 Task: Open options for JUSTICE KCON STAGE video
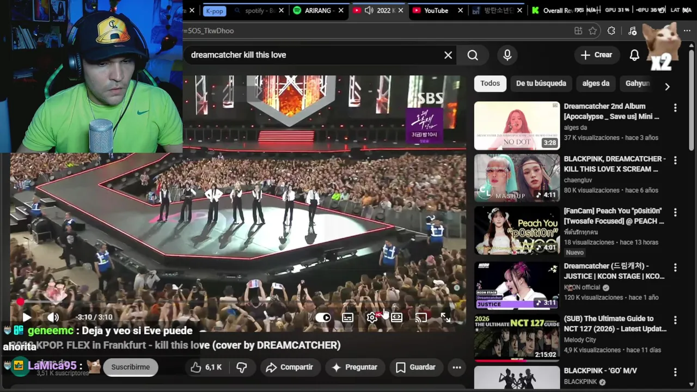[675, 268]
